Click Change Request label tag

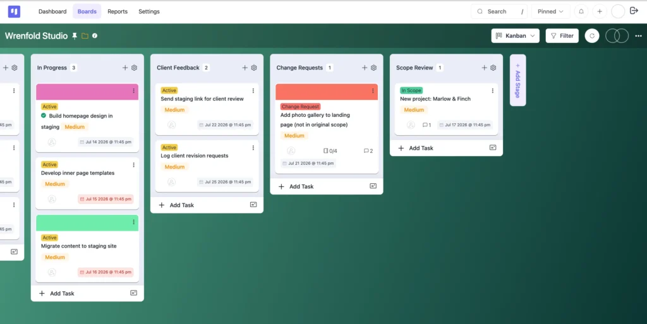(x=300, y=107)
